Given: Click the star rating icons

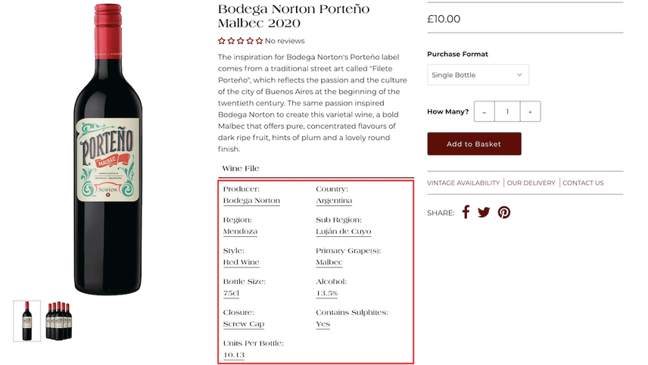Looking at the screenshot, I should [241, 41].
